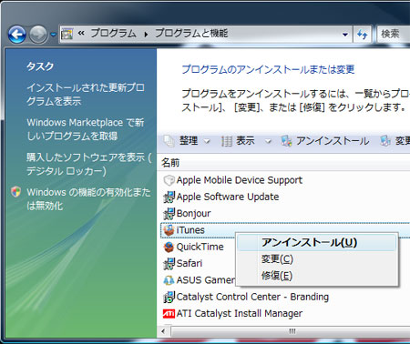Screen dimensions: 410x344
Task: Click the Apple Software Update icon
Action: [169, 197]
